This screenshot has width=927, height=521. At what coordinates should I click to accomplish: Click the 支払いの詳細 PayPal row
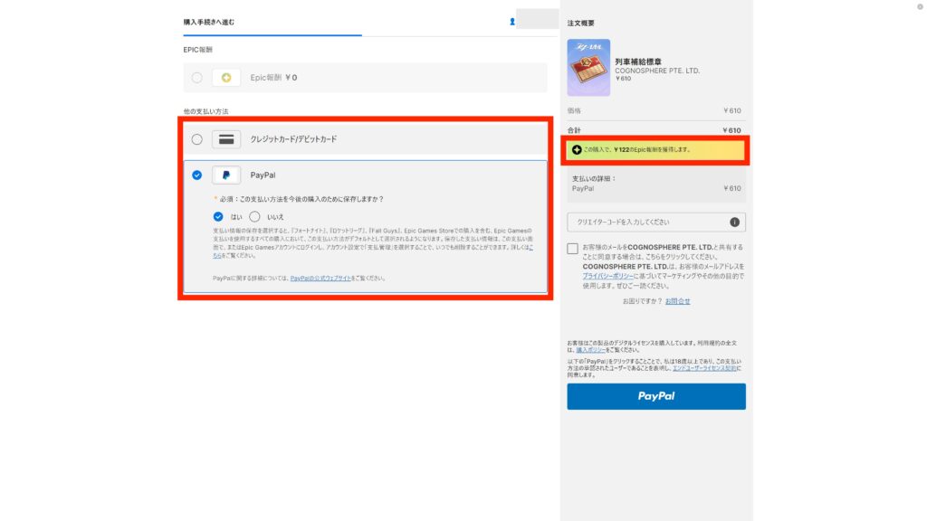656,188
